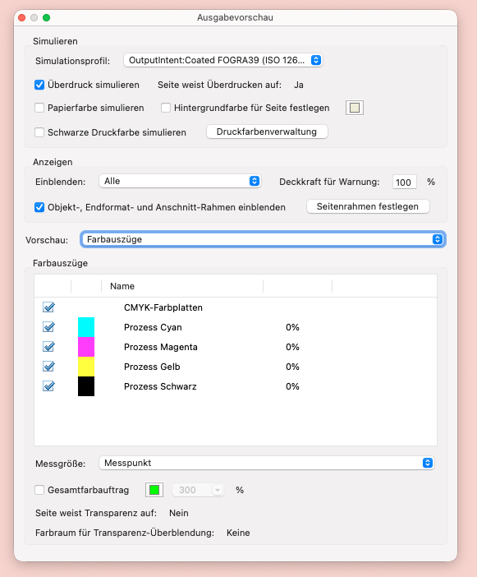477x577 pixels.
Task: Click the cyan color swatch
Action: click(86, 327)
